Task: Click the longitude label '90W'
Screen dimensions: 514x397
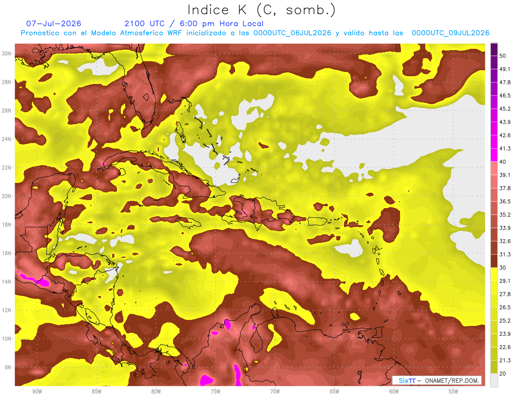Action: (x=37, y=392)
